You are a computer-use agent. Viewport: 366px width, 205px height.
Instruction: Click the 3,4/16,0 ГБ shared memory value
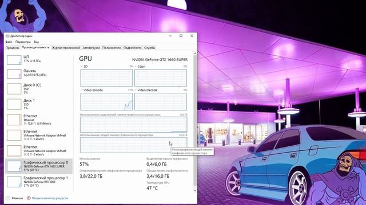pos(158,176)
